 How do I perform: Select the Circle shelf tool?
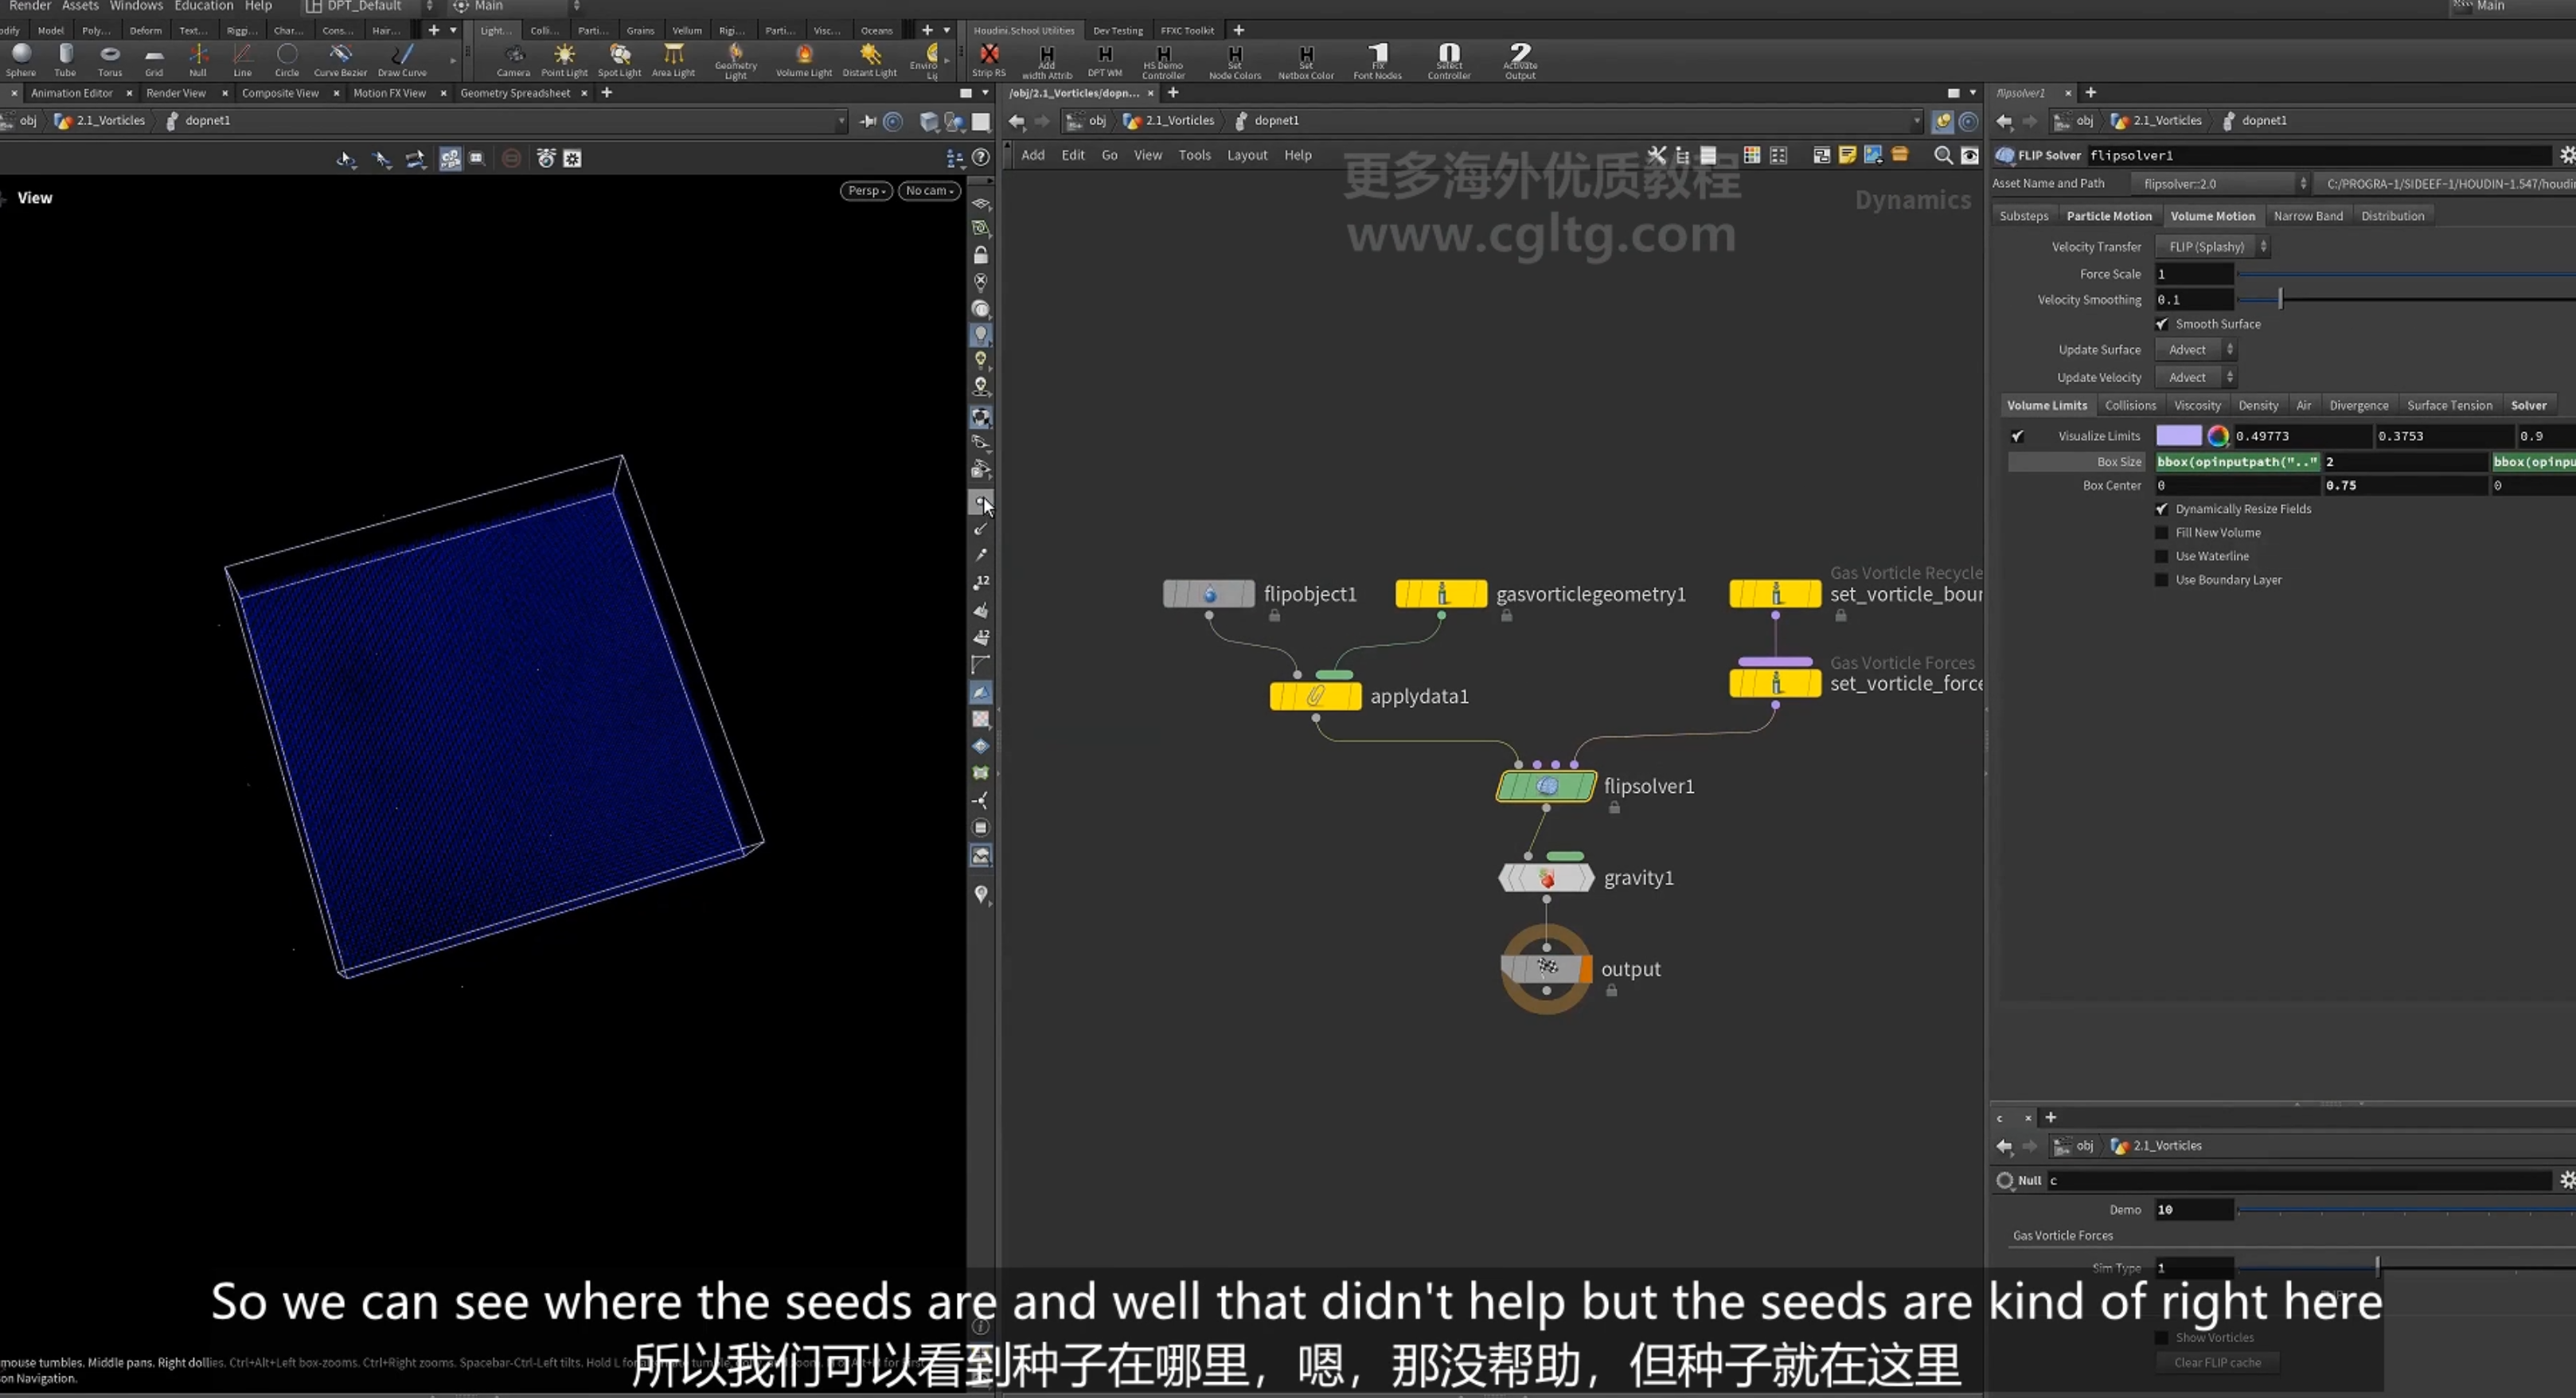287,59
